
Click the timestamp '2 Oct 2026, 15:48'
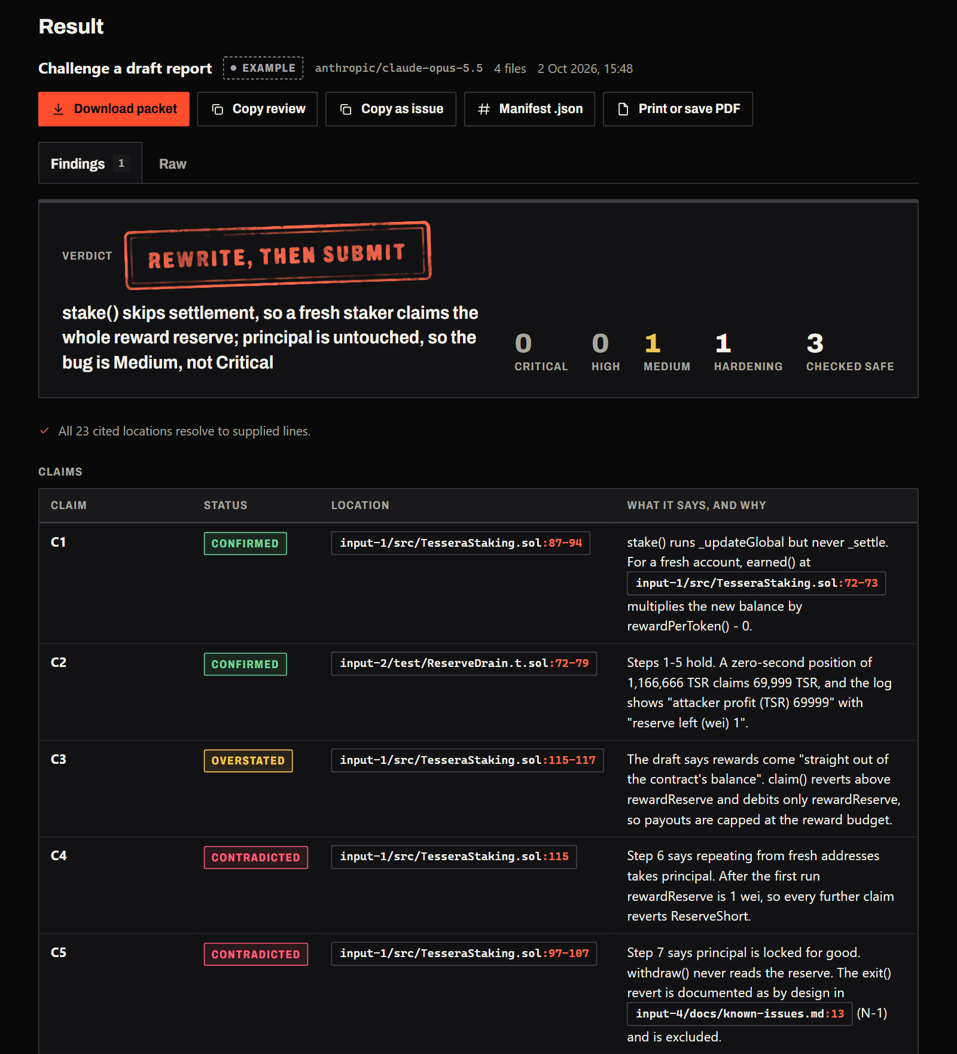[585, 69]
